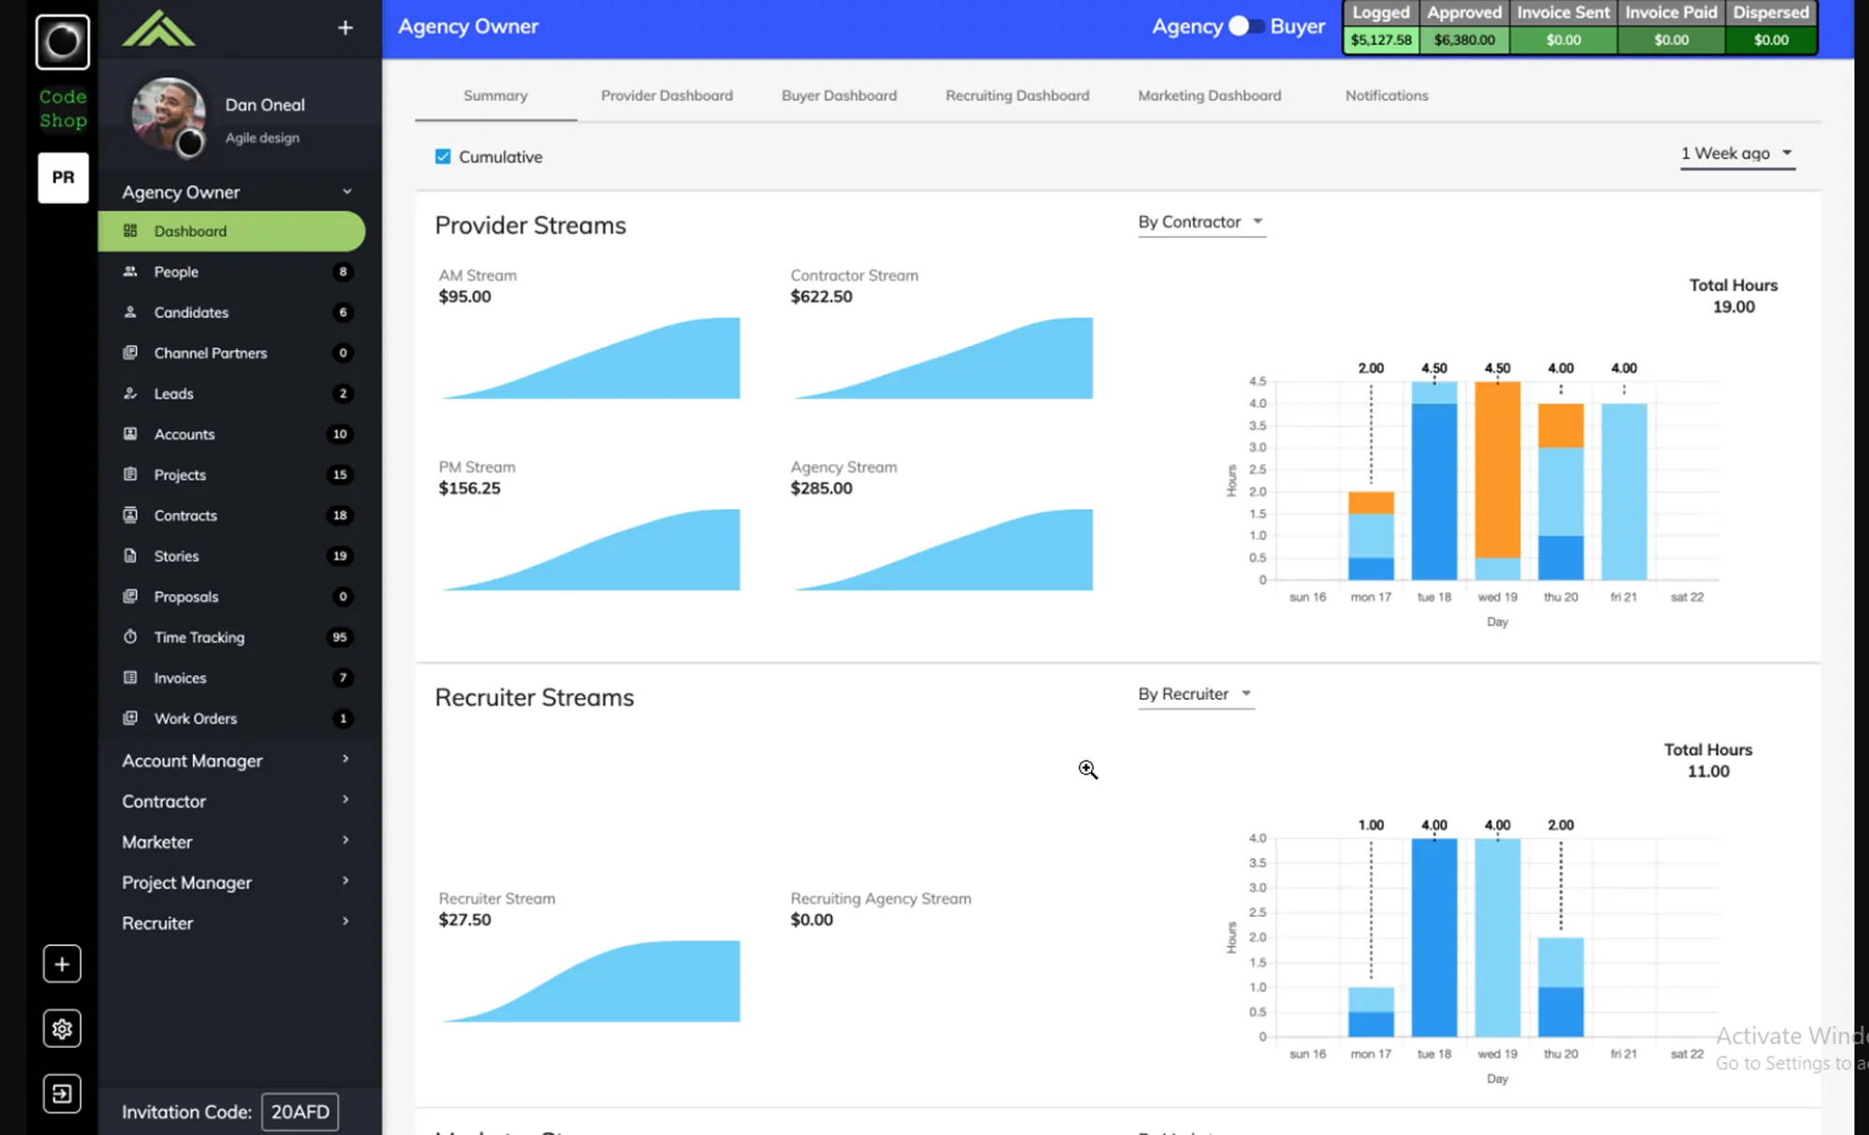Screen dimensions: 1869x1135
Task: Click the thu 20 recruiter hours bar
Action: [1561, 987]
